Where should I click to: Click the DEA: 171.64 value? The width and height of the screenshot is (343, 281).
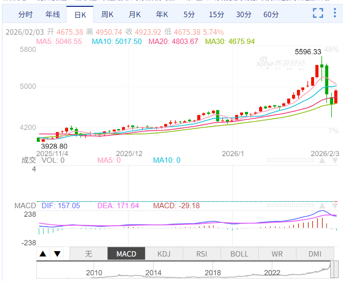tap(118, 206)
